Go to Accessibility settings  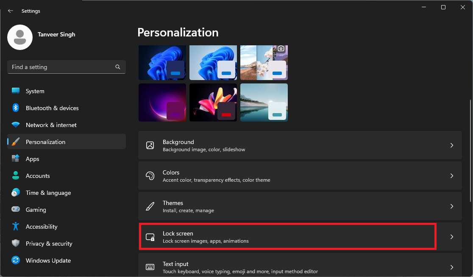(x=41, y=227)
